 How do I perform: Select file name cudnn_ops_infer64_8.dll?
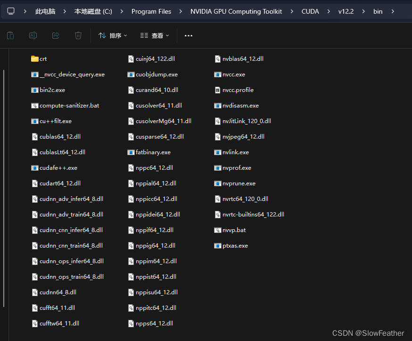pyautogui.click(x=72, y=261)
